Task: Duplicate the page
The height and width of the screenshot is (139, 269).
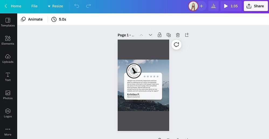Action: pos(169,35)
